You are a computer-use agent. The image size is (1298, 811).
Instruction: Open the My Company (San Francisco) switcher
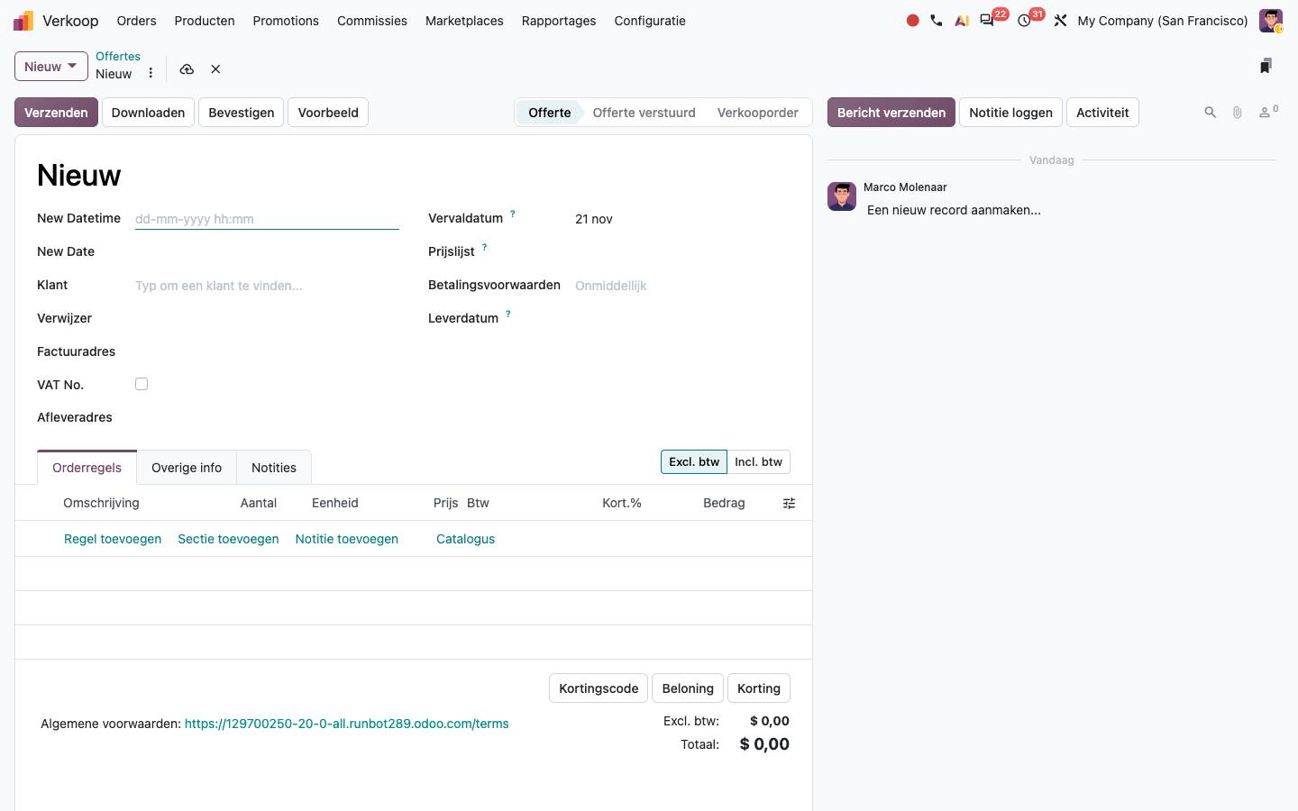pyautogui.click(x=1163, y=21)
